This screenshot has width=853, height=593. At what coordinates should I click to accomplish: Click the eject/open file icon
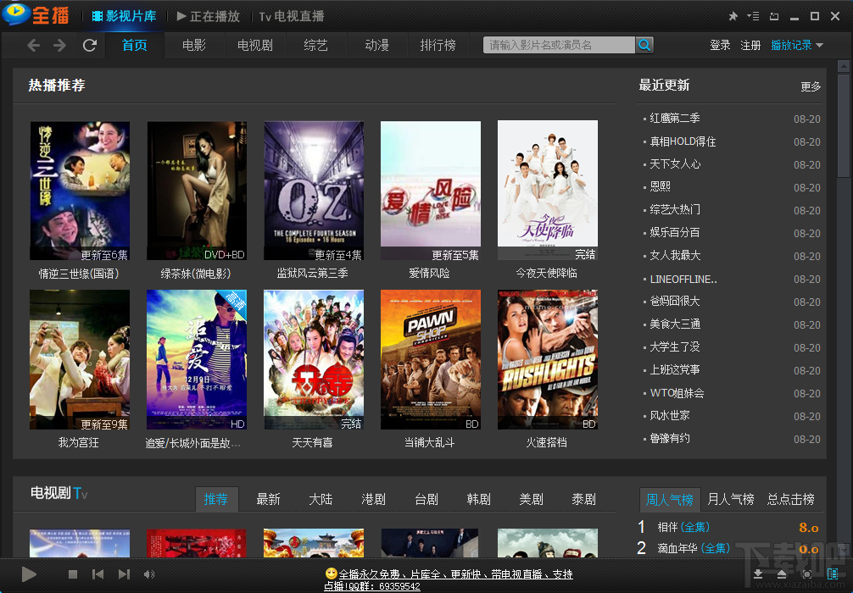pos(782,574)
